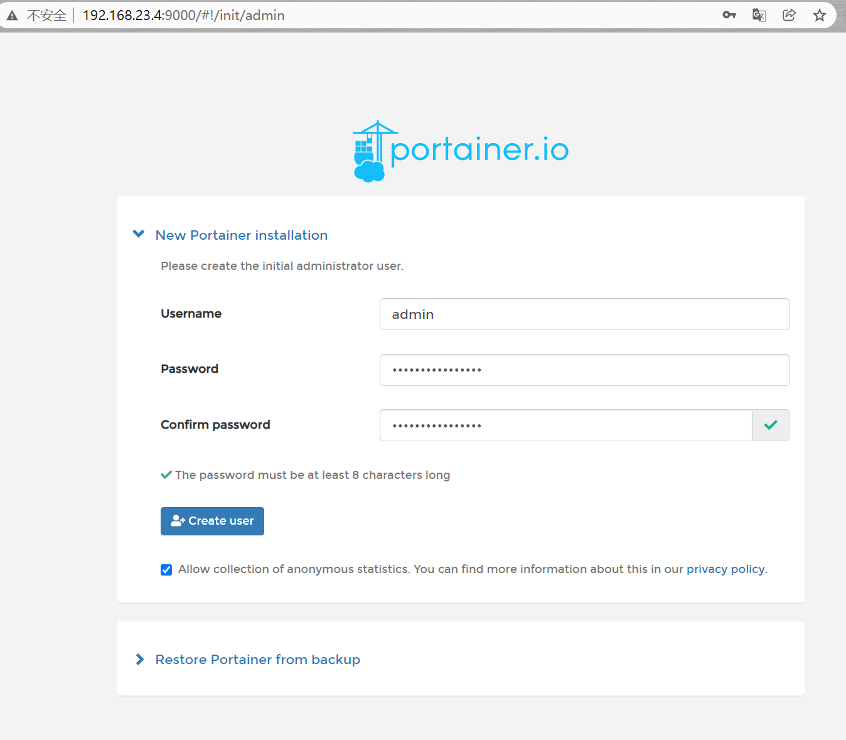Open the saved passwords key icon
The width and height of the screenshot is (846, 740).
(x=729, y=15)
